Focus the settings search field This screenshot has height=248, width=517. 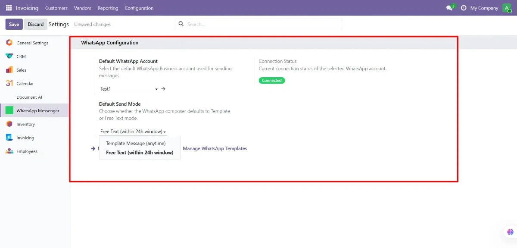(x=263, y=24)
